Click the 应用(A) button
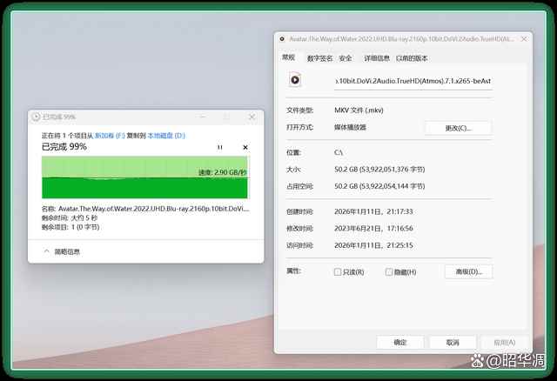 (505, 343)
